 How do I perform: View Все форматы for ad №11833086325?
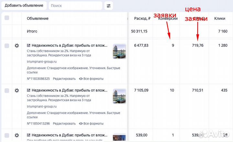point(91,79)
